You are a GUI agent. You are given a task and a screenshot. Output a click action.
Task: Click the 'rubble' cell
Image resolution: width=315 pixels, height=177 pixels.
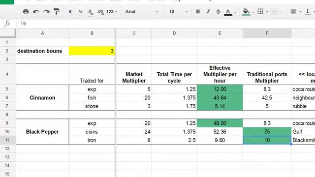pyautogui.click(x=303, y=106)
